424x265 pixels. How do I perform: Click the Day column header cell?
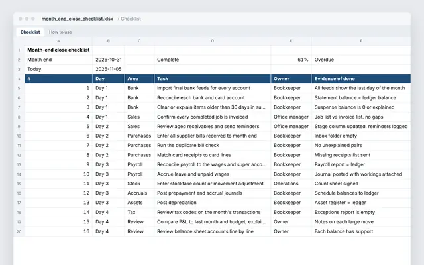coord(109,79)
